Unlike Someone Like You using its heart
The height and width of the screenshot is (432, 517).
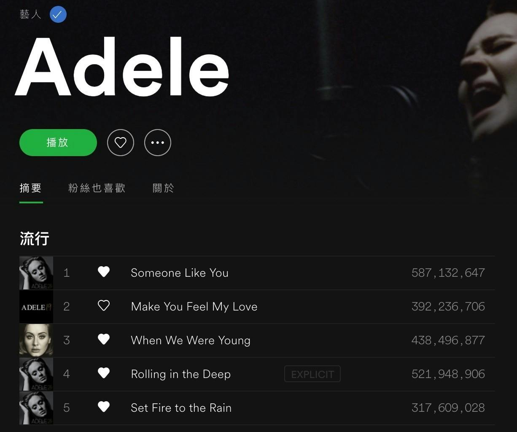tap(104, 272)
